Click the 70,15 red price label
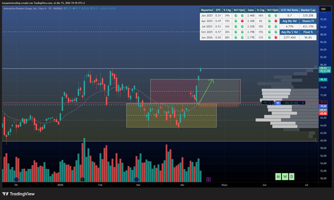Image resolution: width=334 pixels, height=200 pixels. (323, 102)
